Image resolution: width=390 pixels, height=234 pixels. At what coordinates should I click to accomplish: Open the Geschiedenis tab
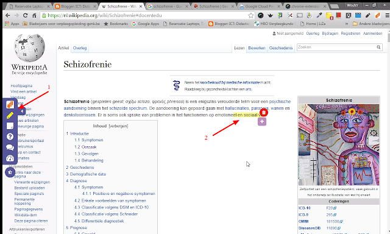[x=281, y=48]
